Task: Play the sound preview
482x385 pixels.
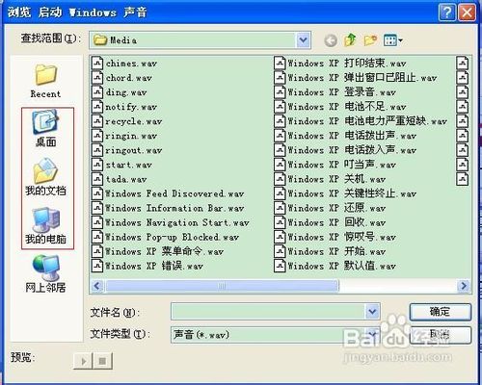Action: click(83, 361)
